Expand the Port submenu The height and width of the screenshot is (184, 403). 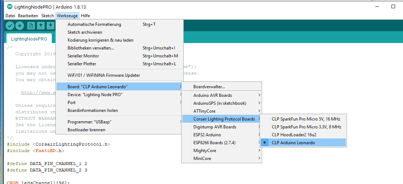[119, 103]
